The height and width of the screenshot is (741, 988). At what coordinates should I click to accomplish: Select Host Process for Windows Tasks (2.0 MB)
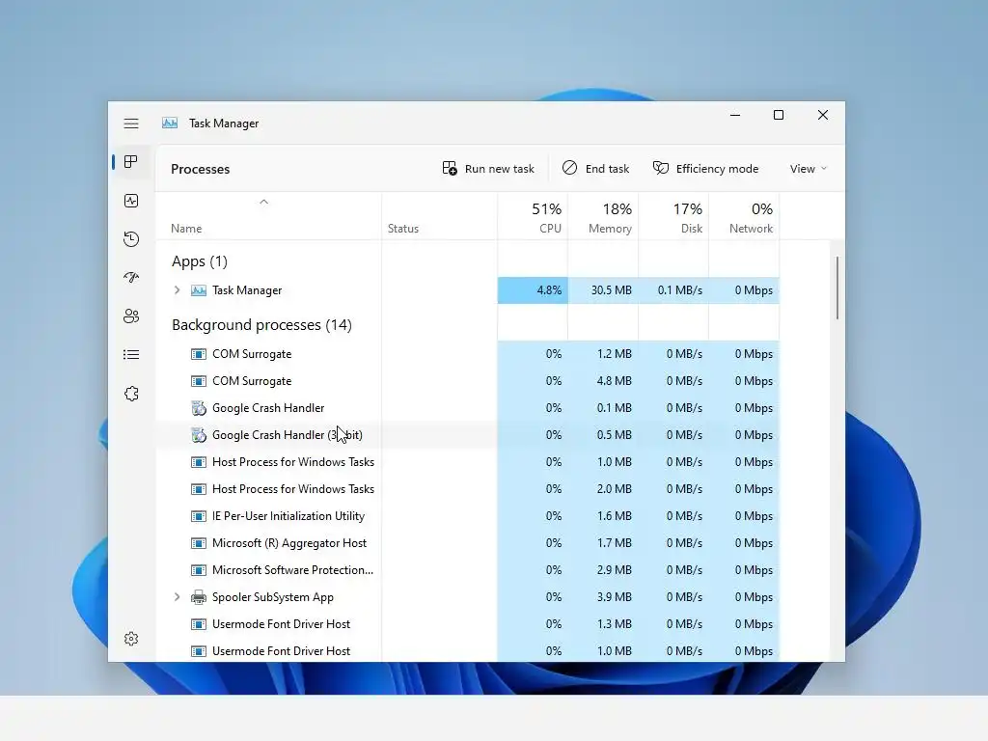click(468, 489)
